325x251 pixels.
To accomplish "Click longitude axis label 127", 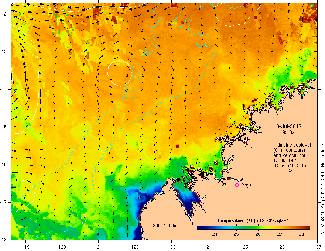I will pyautogui.click(x=317, y=247).
